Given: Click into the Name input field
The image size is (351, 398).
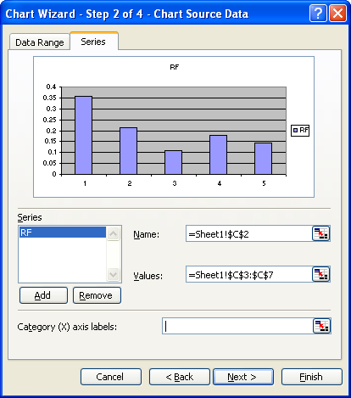Looking at the screenshot, I should tap(248, 233).
